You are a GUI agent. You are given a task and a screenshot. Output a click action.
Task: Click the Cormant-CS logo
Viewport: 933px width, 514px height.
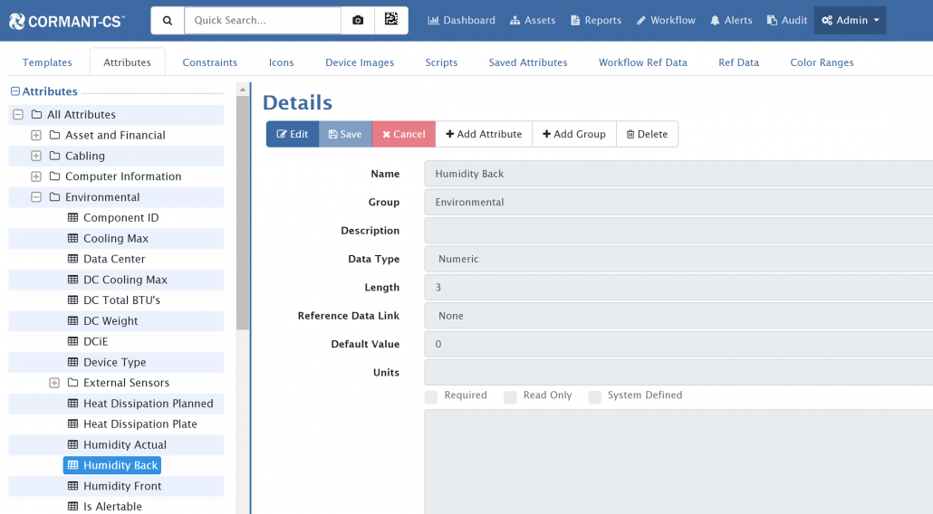coord(67,20)
